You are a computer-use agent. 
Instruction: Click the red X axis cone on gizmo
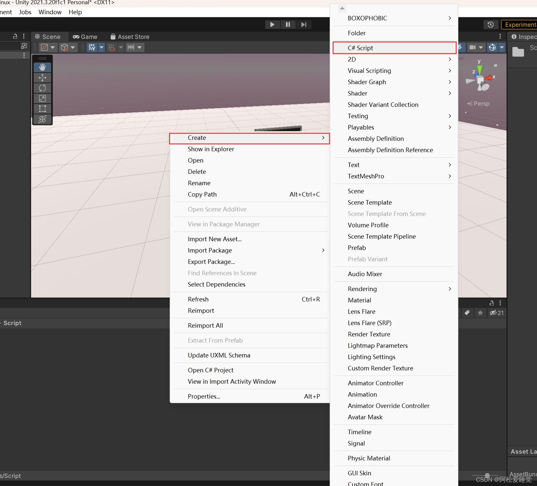pos(488,77)
